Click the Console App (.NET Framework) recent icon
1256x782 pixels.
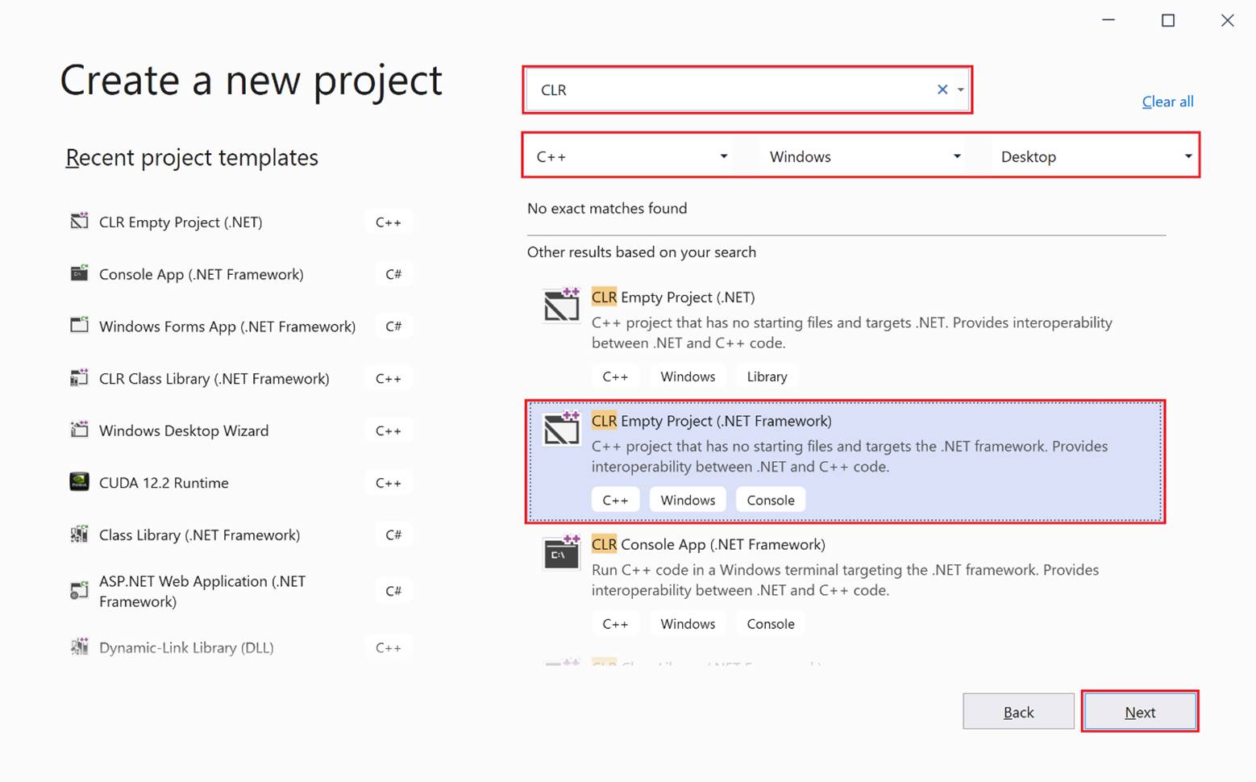[x=79, y=273]
